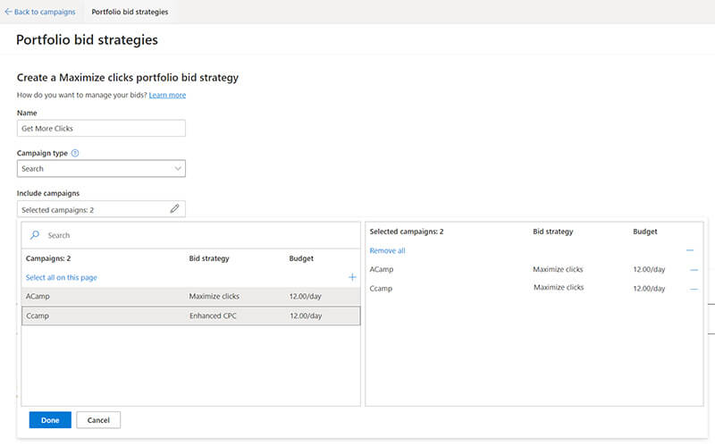Open the Learn more link
Image resolution: width=715 pixels, height=447 pixels.
tap(167, 95)
